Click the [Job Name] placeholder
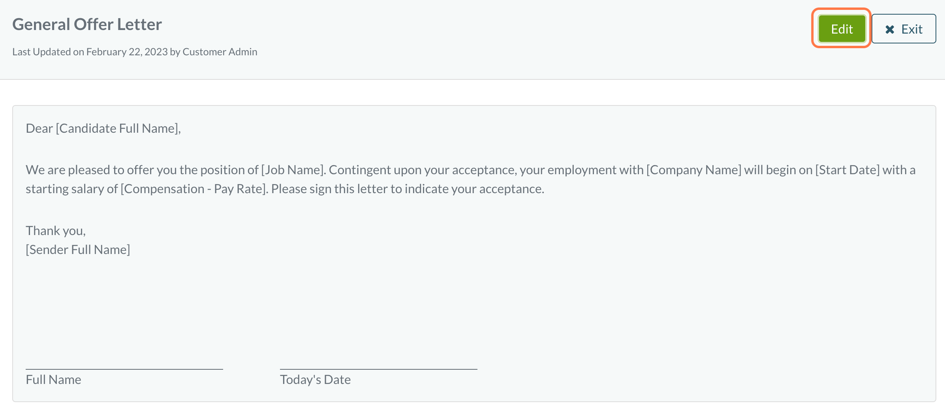 click(293, 170)
